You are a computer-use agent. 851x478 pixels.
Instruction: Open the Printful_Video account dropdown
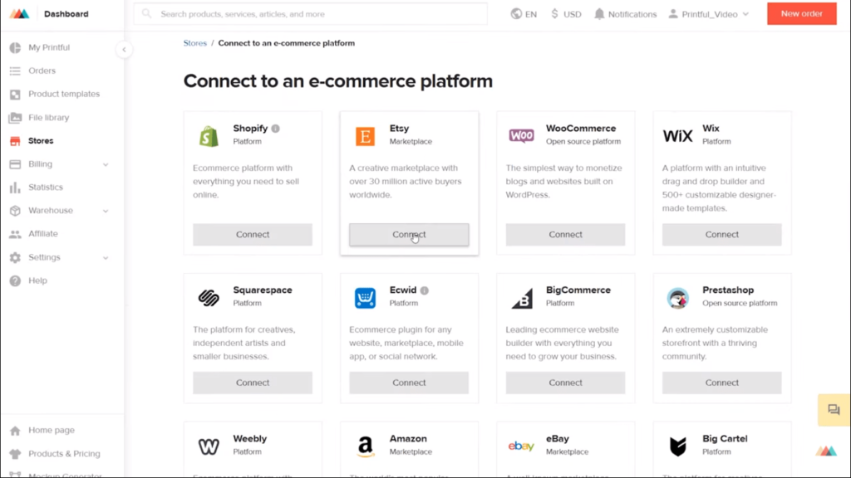[709, 14]
